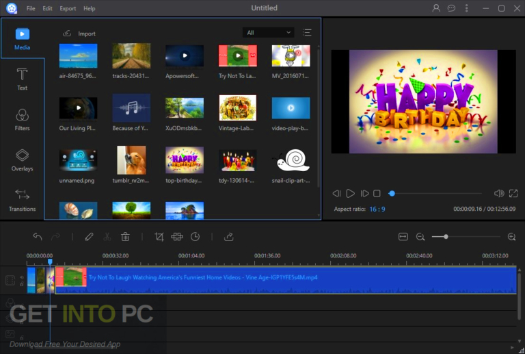Select the XuODmsbkb image thumbnail

[185, 108]
